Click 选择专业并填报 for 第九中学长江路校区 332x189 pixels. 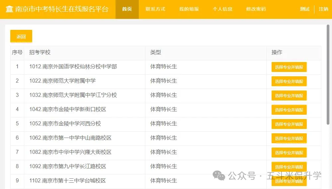289,167
